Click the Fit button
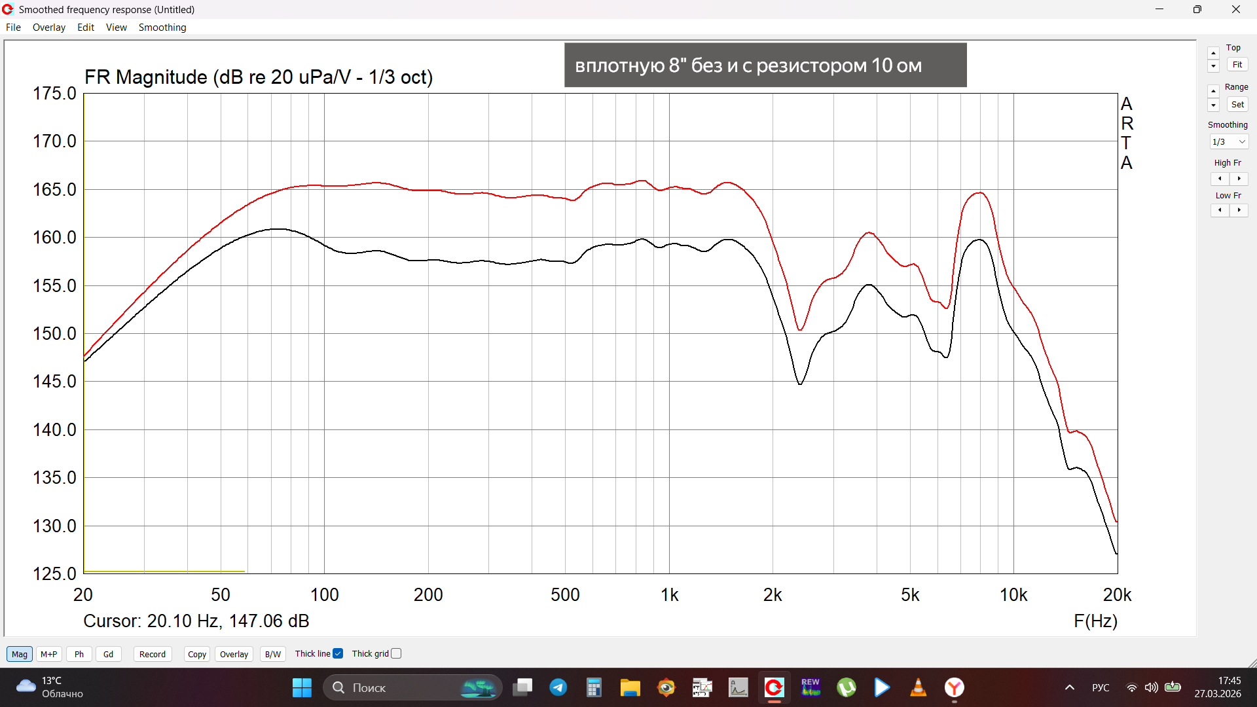1257x707 pixels. tap(1237, 65)
